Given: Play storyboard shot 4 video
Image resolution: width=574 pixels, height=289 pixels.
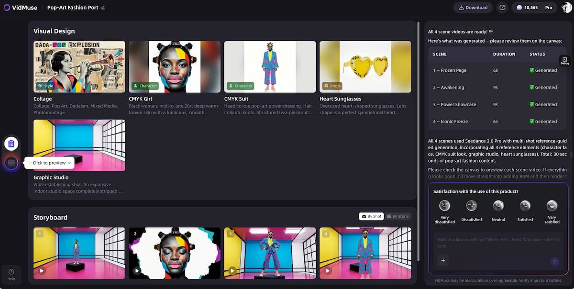Looking at the screenshot, I should [328, 270].
